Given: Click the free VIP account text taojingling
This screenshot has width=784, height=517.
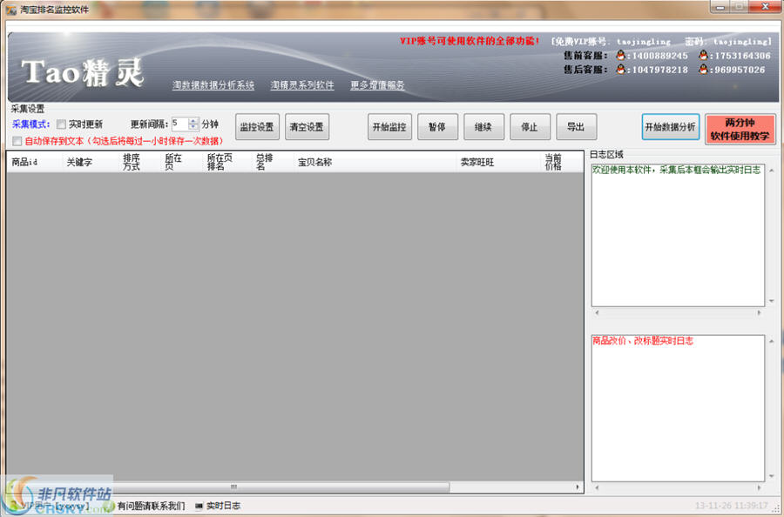Looking at the screenshot, I should 643,42.
